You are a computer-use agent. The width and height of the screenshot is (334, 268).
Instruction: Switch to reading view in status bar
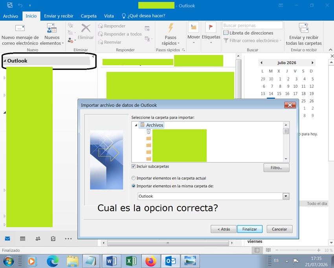tap(268, 250)
